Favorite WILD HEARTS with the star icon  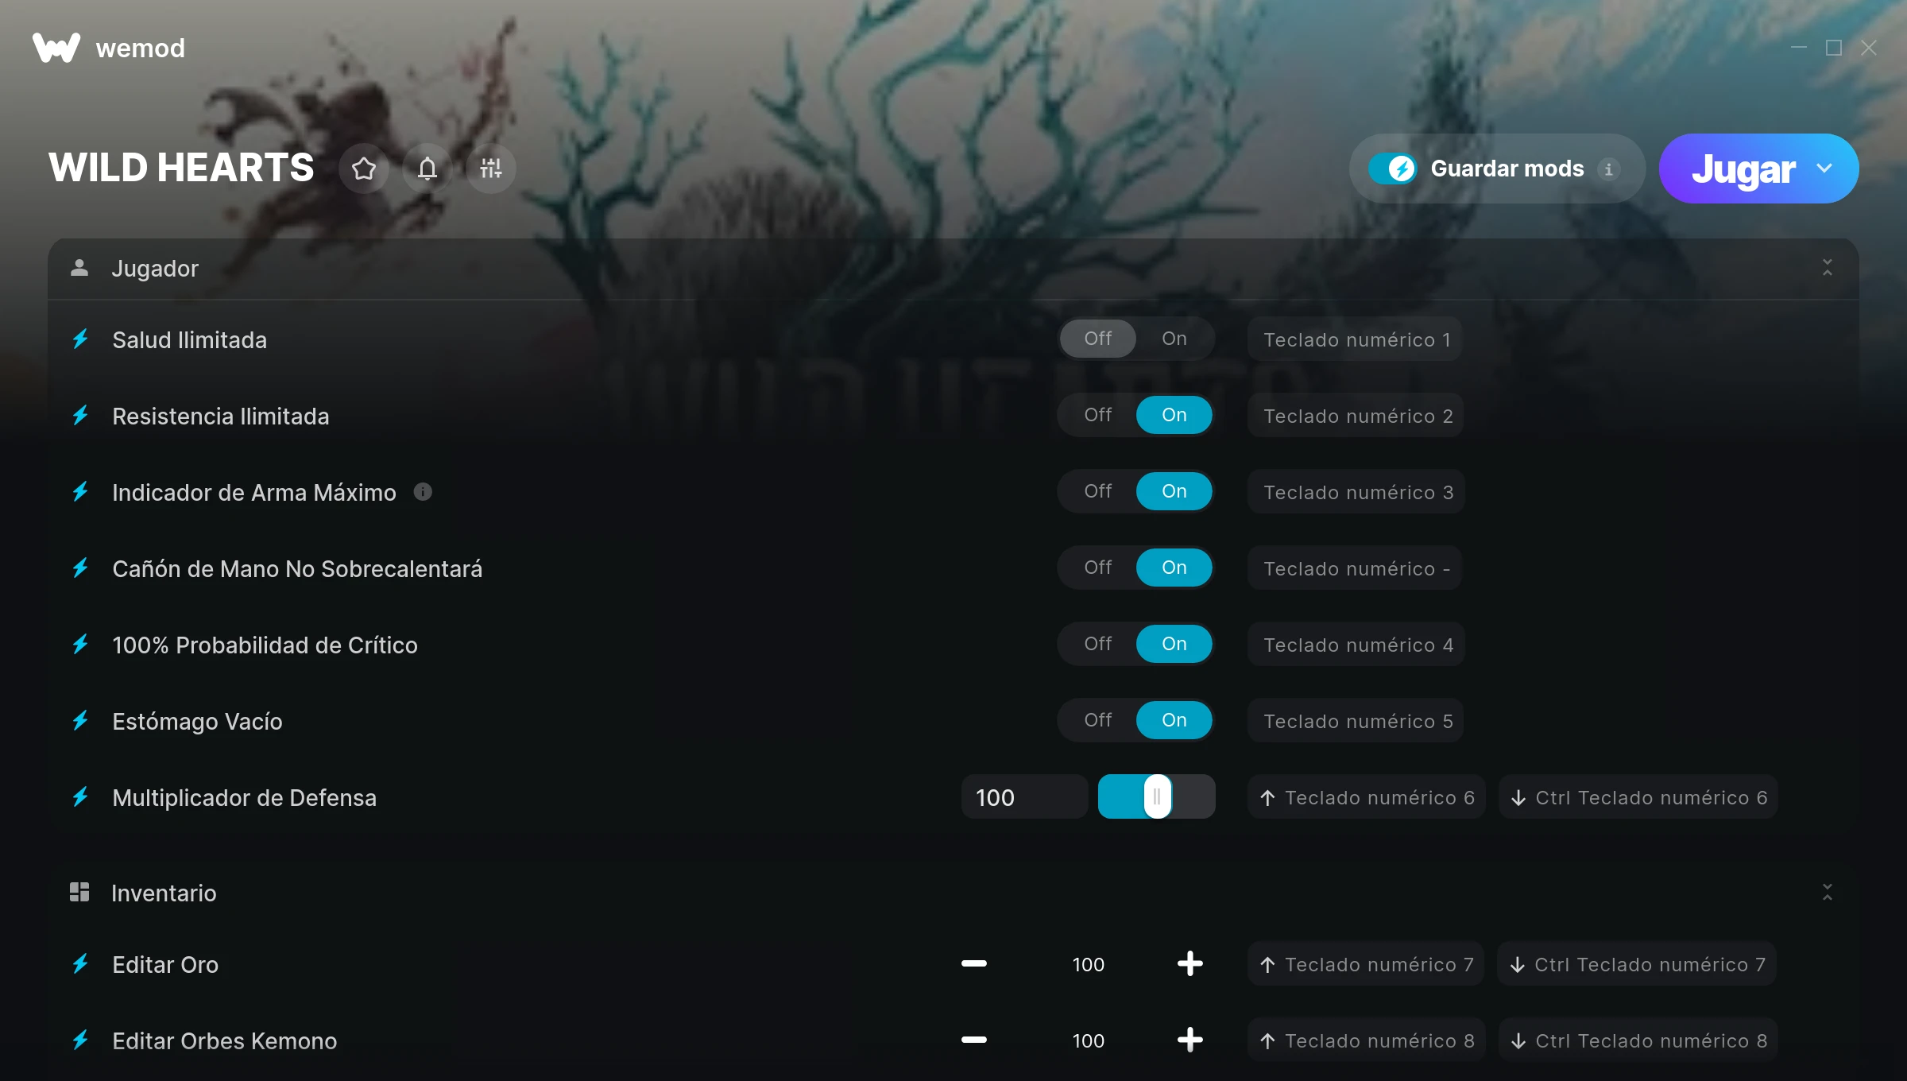(364, 169)
